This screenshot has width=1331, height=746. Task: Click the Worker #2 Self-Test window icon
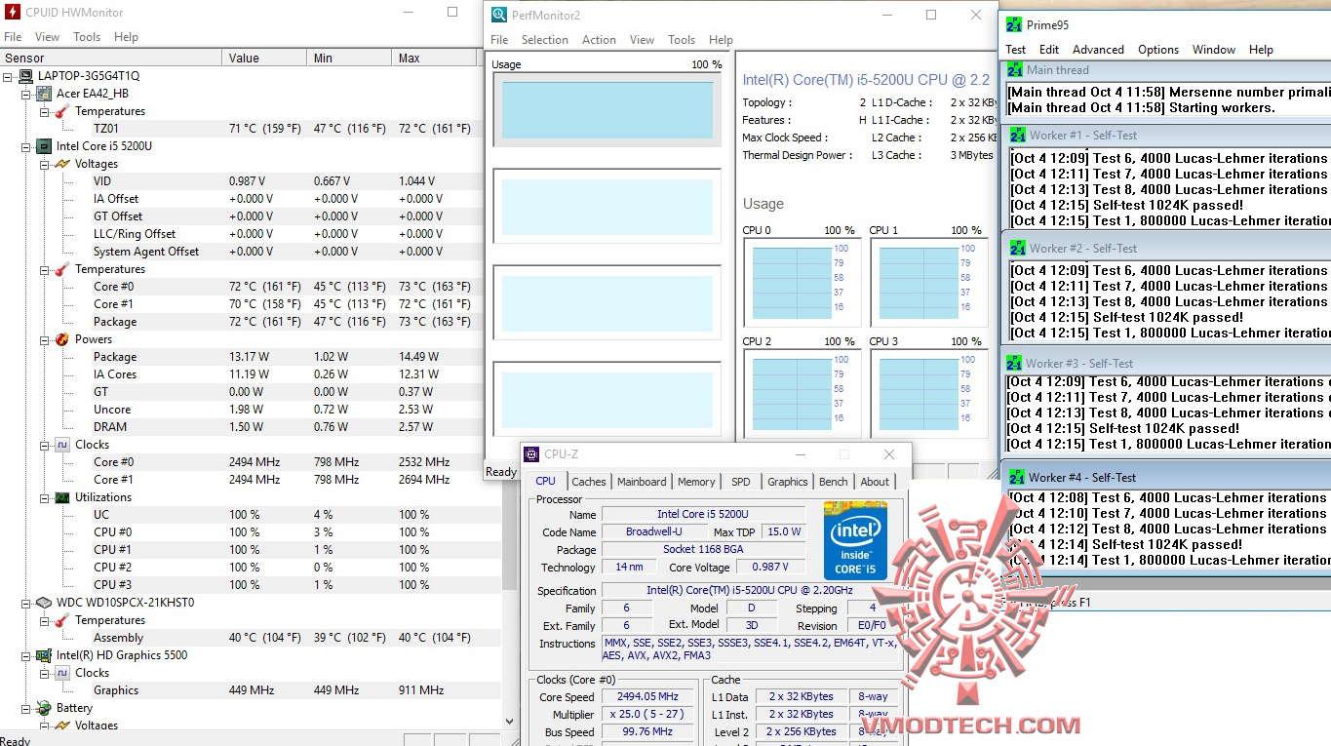tap(1018, 249)
